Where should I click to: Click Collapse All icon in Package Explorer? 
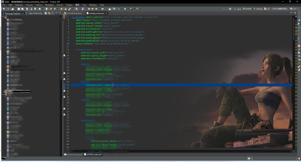[x=46, y=13]
